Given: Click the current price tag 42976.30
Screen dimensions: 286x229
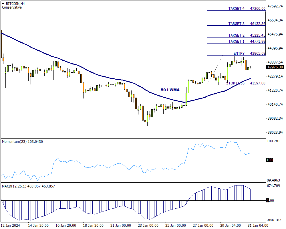Looking at the screenshot, I should (275, 67).
